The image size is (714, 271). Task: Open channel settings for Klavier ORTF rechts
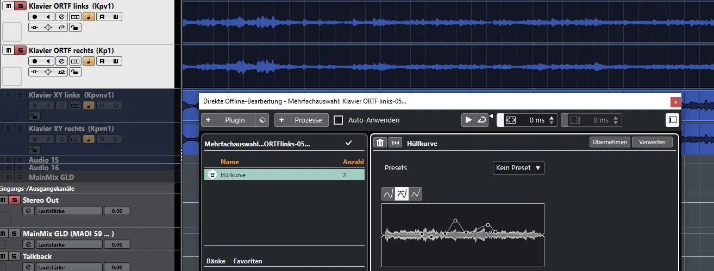pyautogui.click(x=62, y=62)
